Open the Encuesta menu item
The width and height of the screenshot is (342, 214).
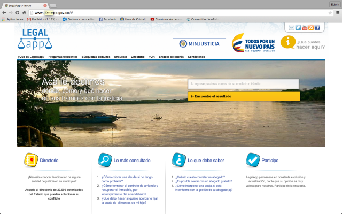120,57
